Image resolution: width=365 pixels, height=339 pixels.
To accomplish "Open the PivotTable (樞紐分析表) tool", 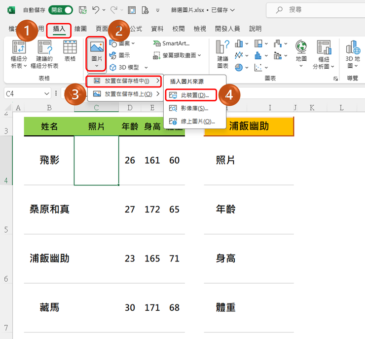I will (x=19, y=54).
